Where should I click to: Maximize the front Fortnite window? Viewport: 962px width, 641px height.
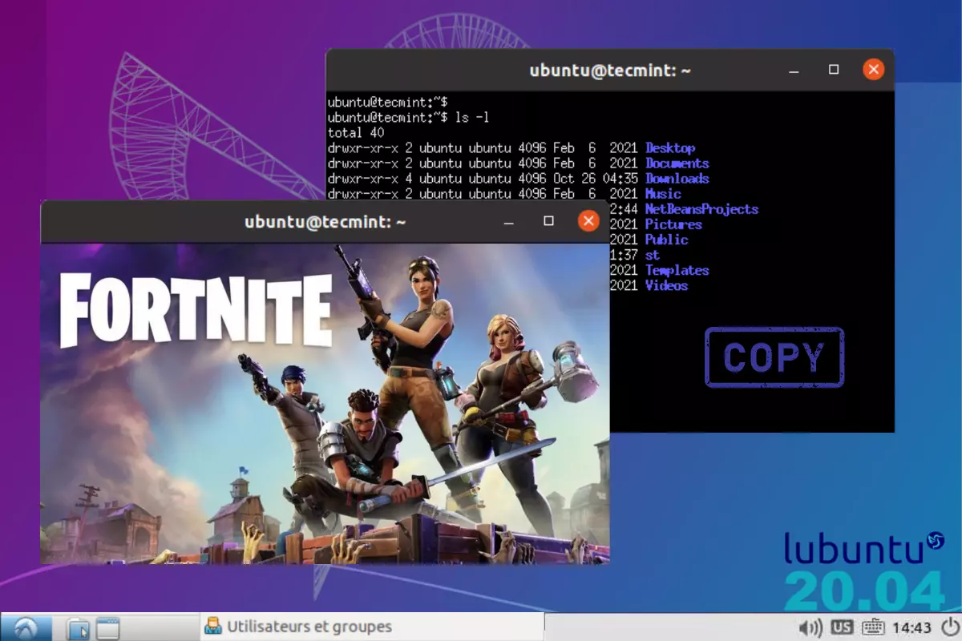549,221
